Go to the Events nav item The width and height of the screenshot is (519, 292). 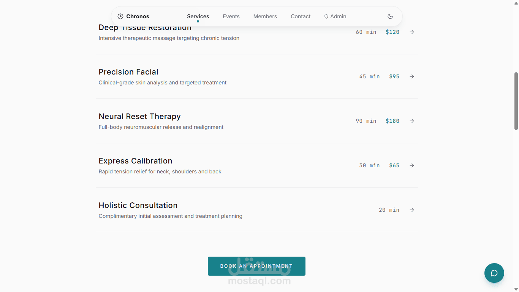(x=231, y=16)
